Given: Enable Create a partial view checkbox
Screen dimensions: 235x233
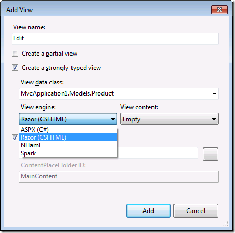Looking at the screenshot, I should tap(15, 54).
